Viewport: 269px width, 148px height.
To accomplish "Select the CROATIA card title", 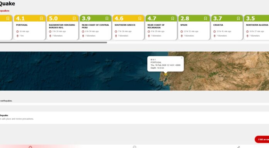I will pos(218,25).
